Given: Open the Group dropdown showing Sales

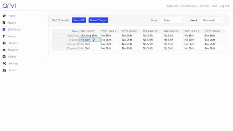Looking at the screenshot, I should click(173, 20).
